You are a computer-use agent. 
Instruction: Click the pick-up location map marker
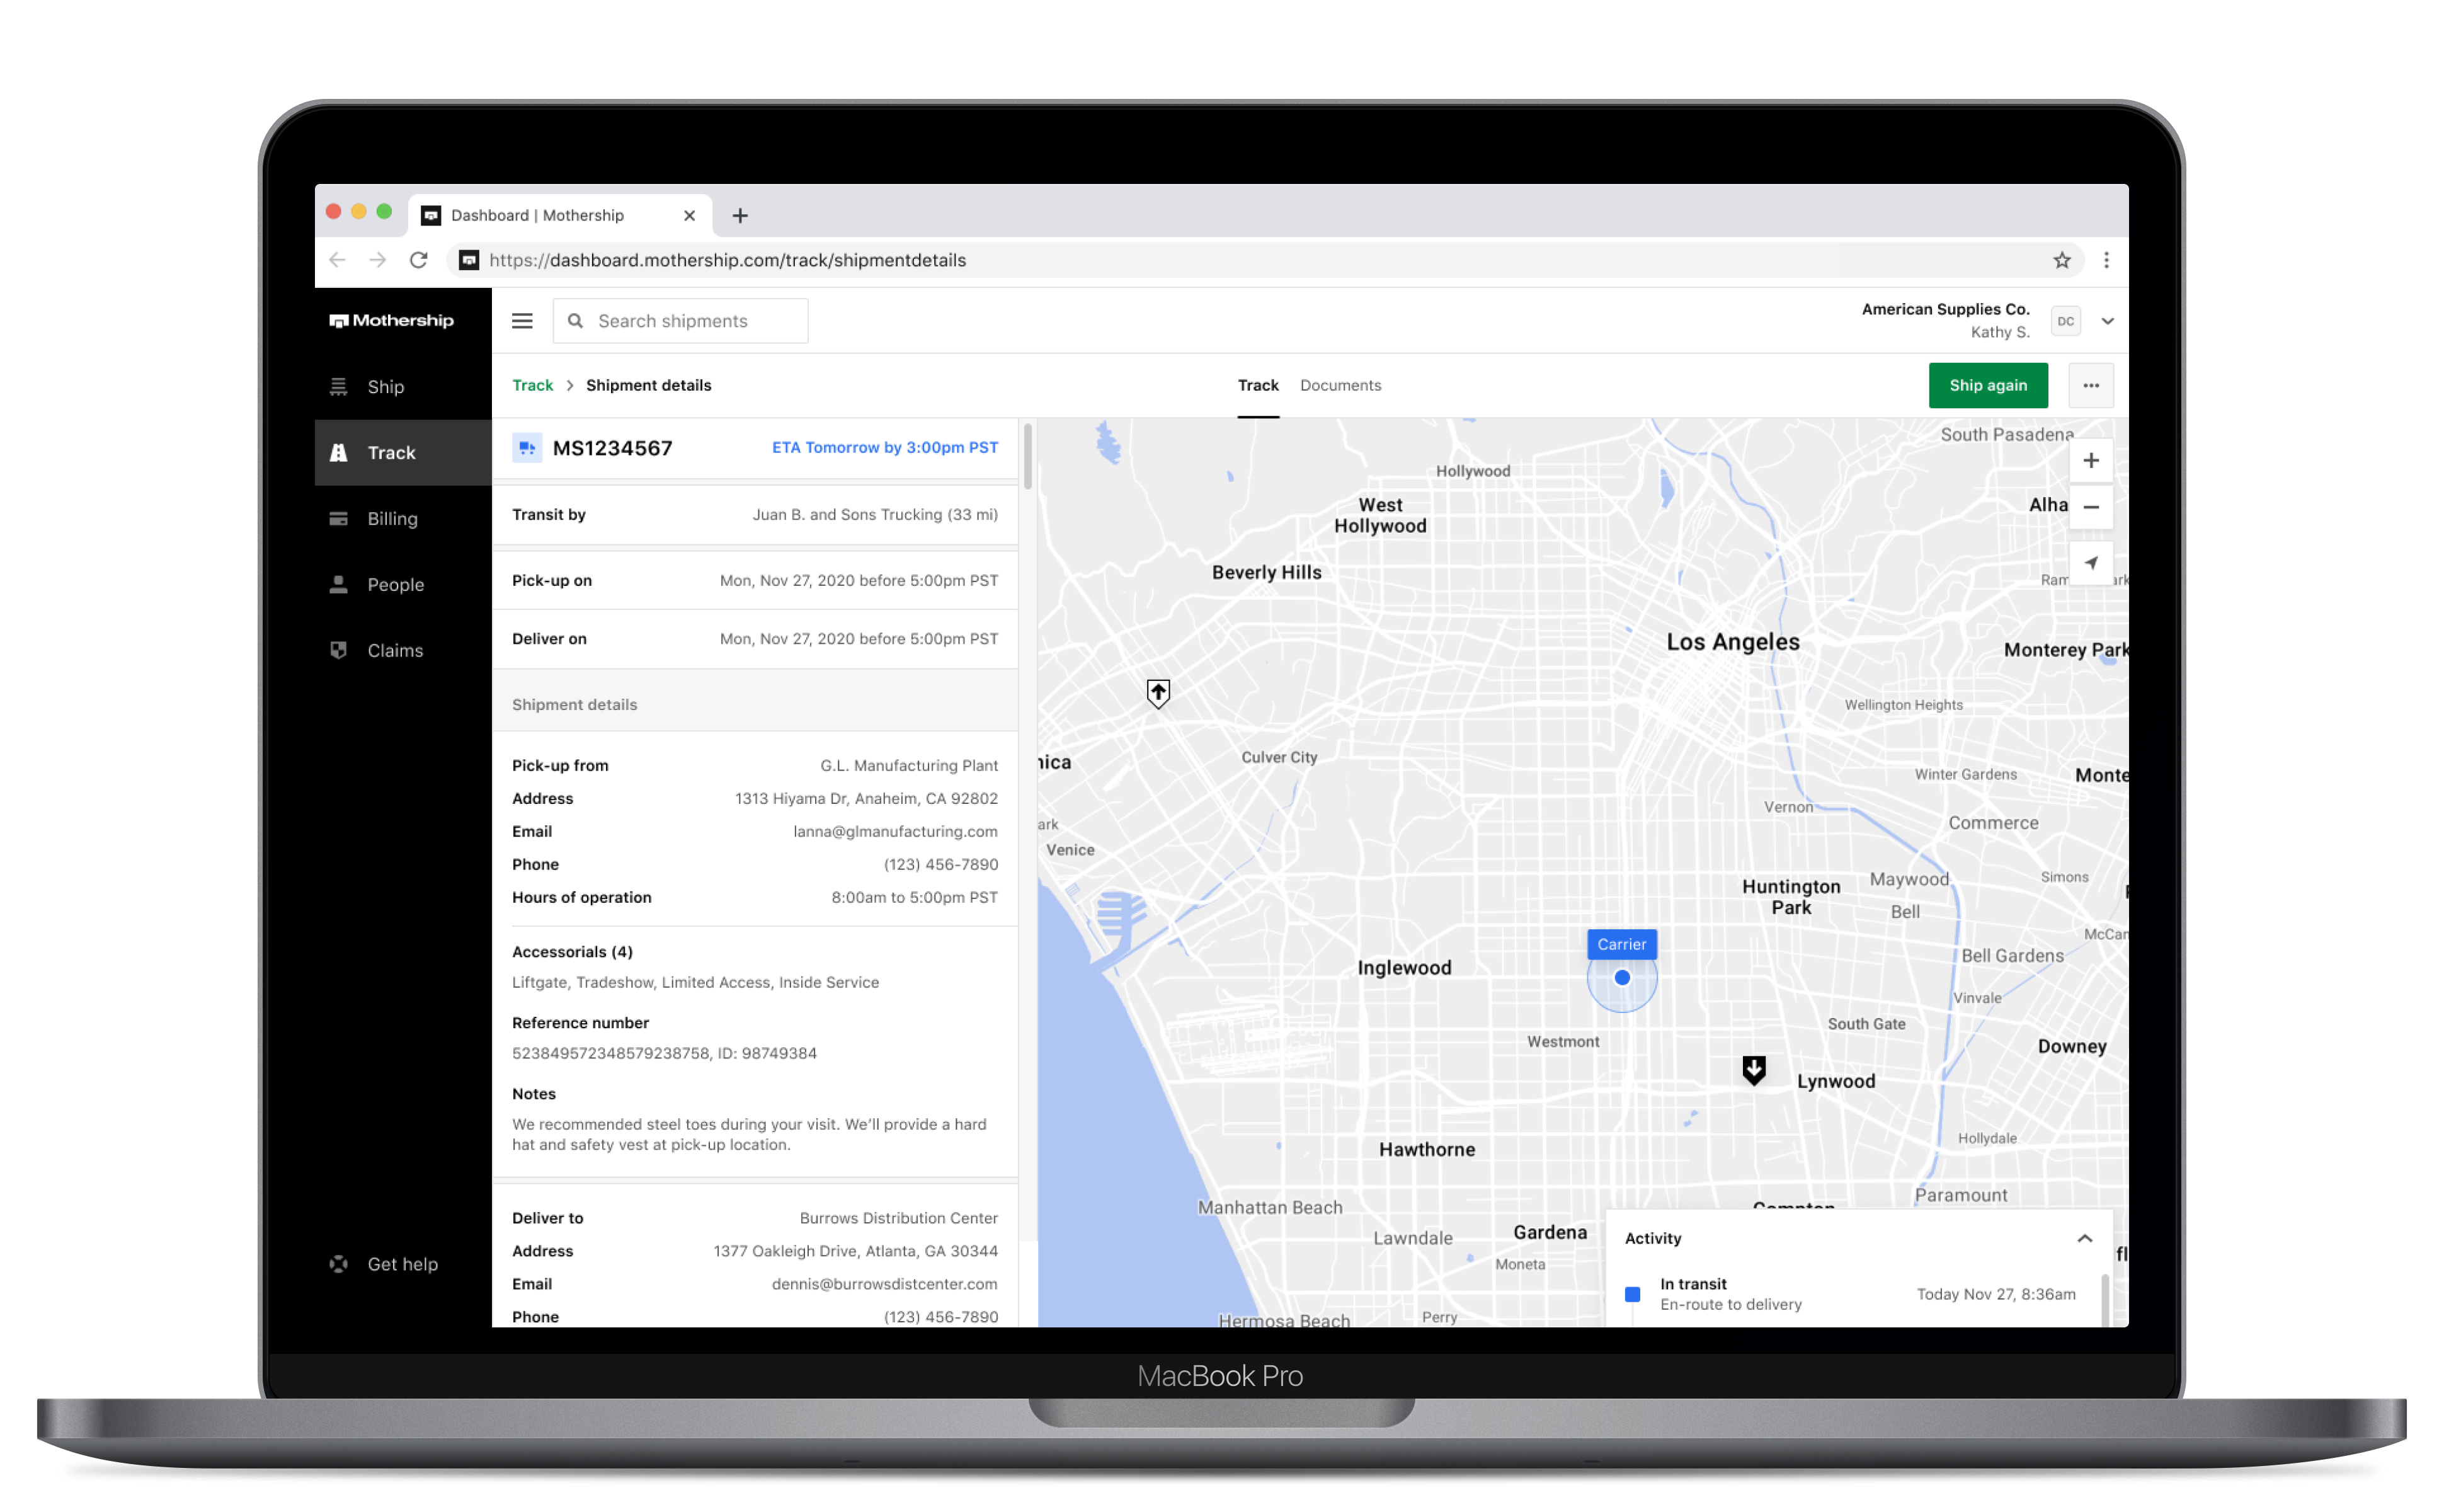pyautogui.click(x=1158, y=692)
